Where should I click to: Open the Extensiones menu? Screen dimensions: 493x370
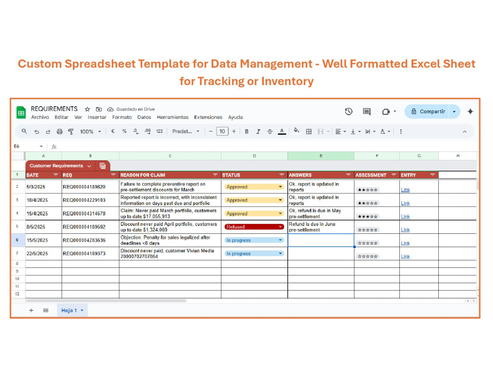208,117
